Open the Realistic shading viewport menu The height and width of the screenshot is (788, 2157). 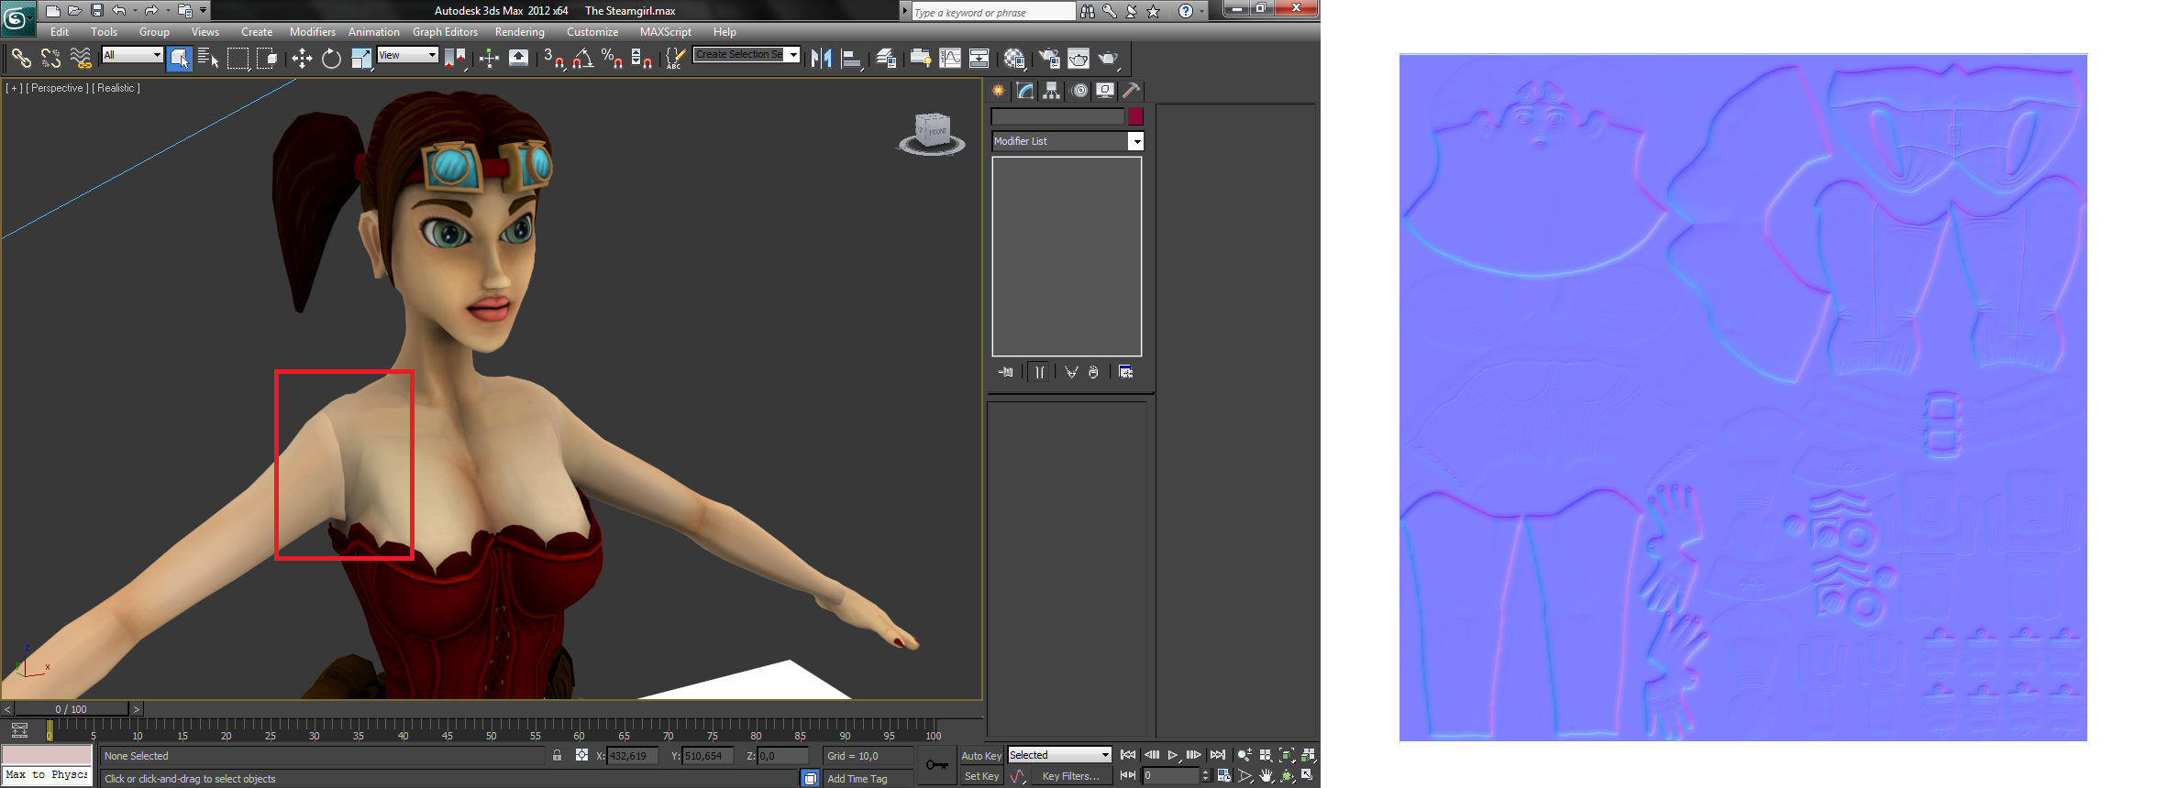116,88
